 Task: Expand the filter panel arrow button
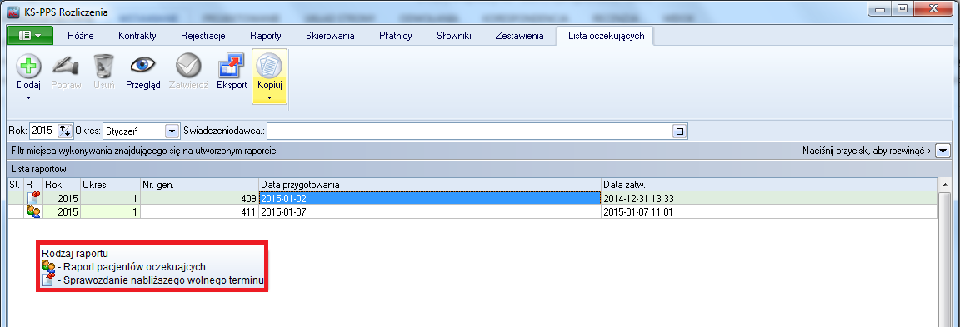tap(942, 151)
